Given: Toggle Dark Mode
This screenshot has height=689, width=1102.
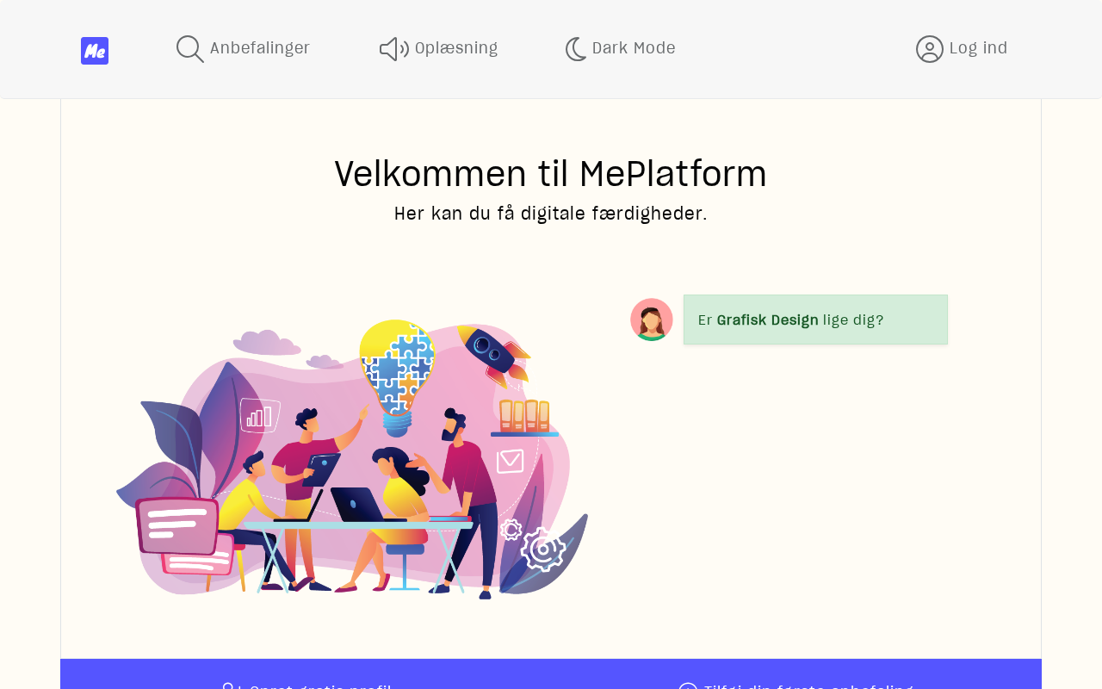Looking at the screenshot, I should [x=620, y=49].
